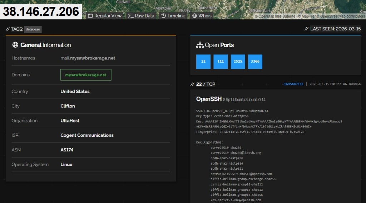Click the globe icon beside General Information

tap(15, 45)
